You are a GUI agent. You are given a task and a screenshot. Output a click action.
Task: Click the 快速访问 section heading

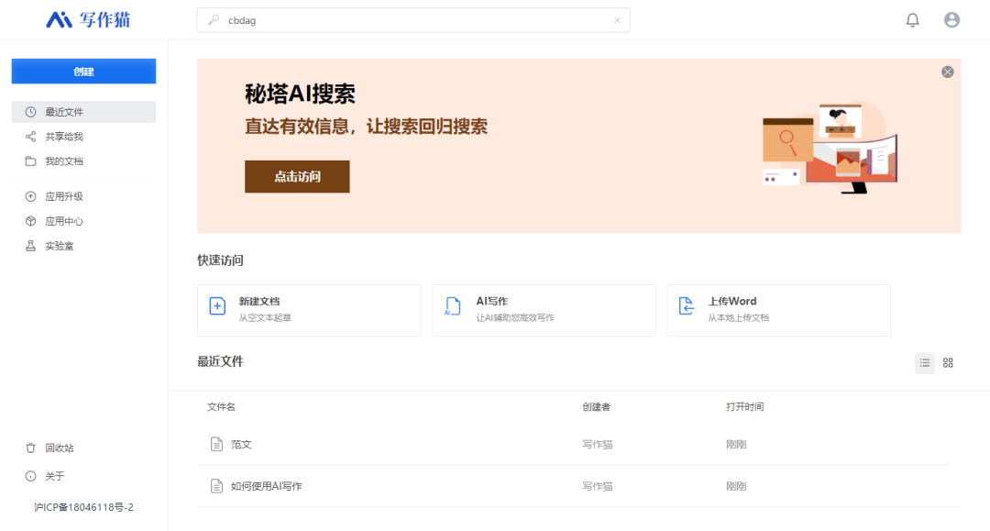click(220, 260)
